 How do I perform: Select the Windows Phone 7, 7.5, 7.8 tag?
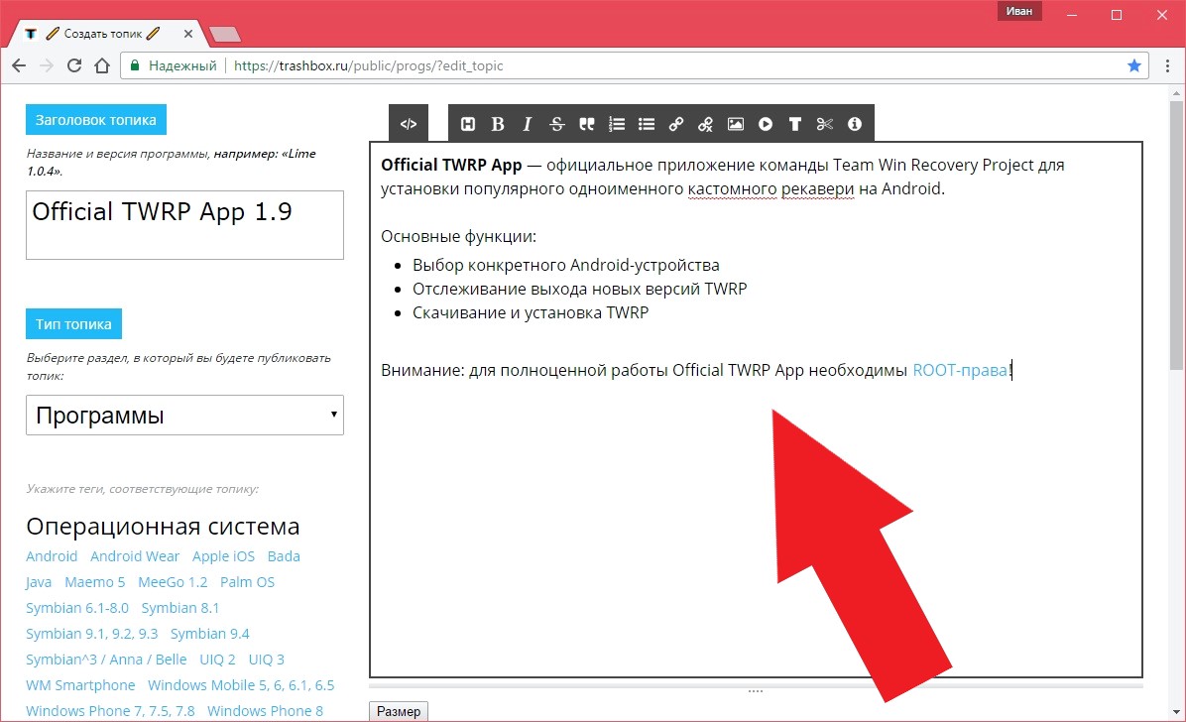[110, 711]
